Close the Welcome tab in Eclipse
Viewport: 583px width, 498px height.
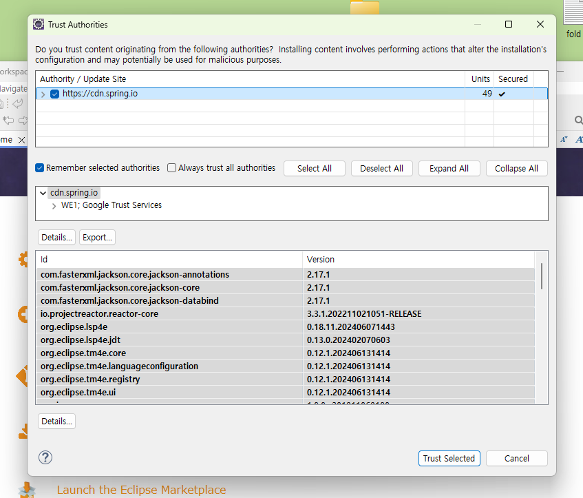tap(21, 140)
